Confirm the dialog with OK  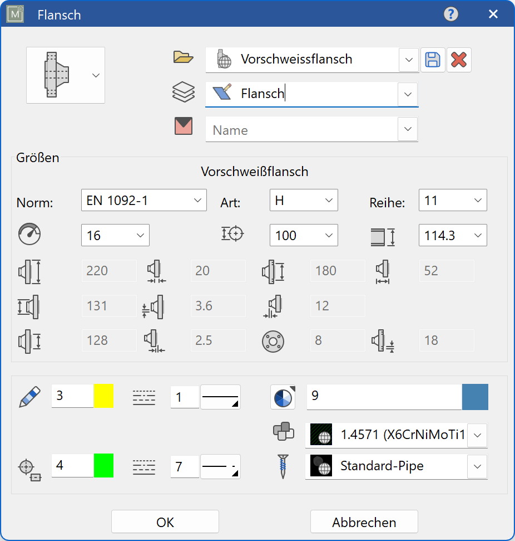165,521
